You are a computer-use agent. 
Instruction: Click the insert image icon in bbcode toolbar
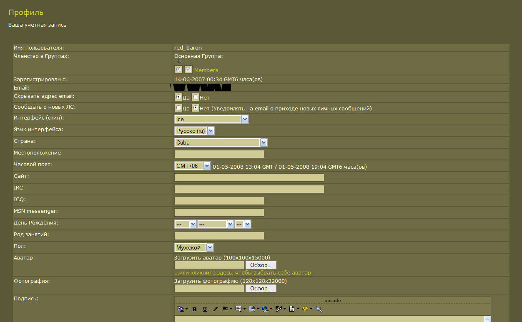[x=252, y=309]
